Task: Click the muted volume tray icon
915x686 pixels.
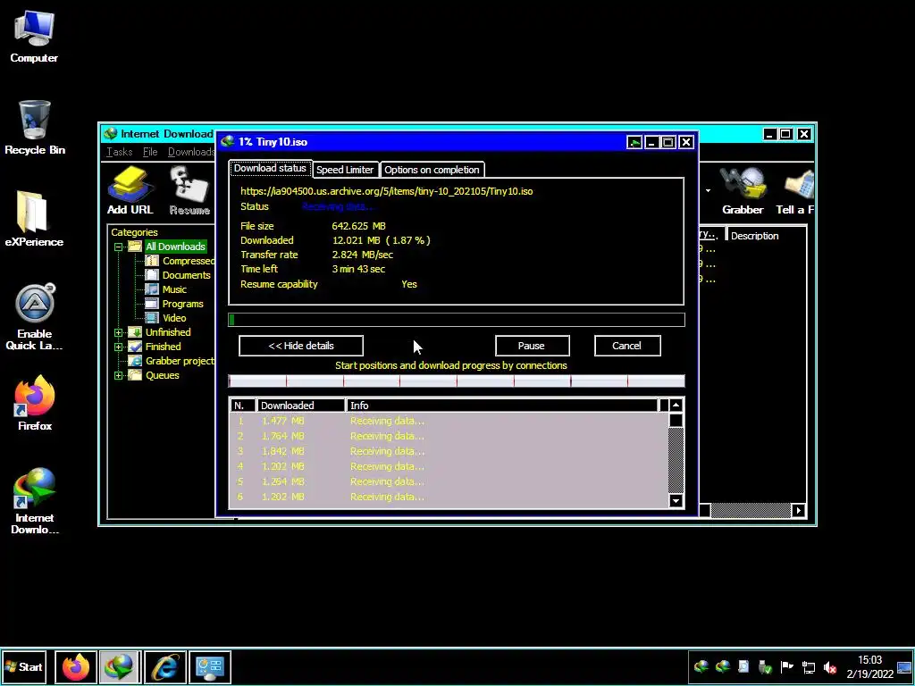Action: (830, 667)
